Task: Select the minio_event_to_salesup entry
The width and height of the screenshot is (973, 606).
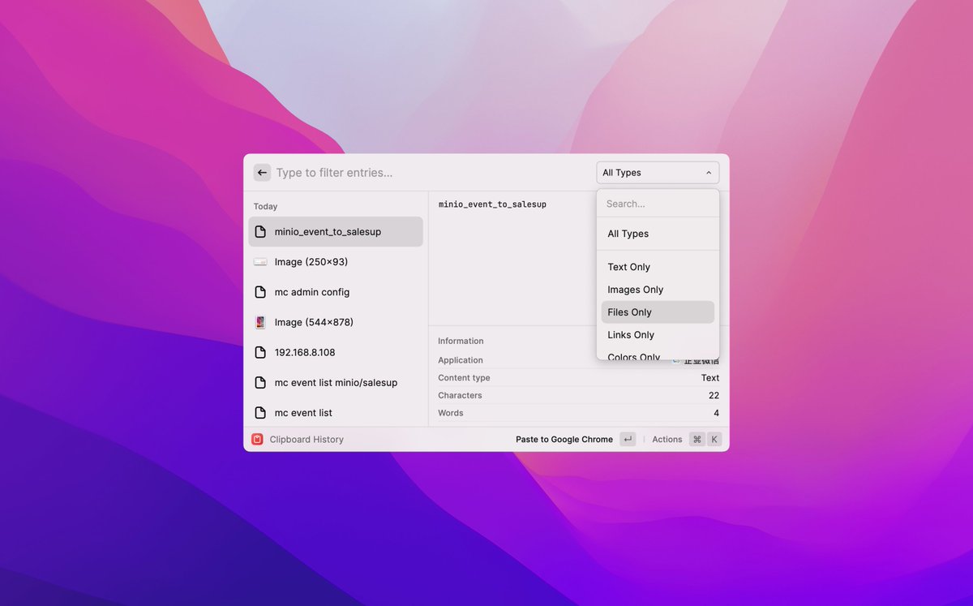Action: coord(336,231)
